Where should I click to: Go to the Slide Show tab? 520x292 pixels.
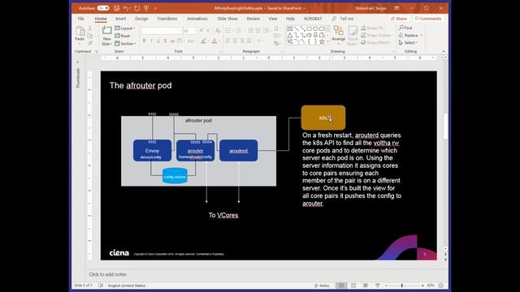tap(227, 19)
